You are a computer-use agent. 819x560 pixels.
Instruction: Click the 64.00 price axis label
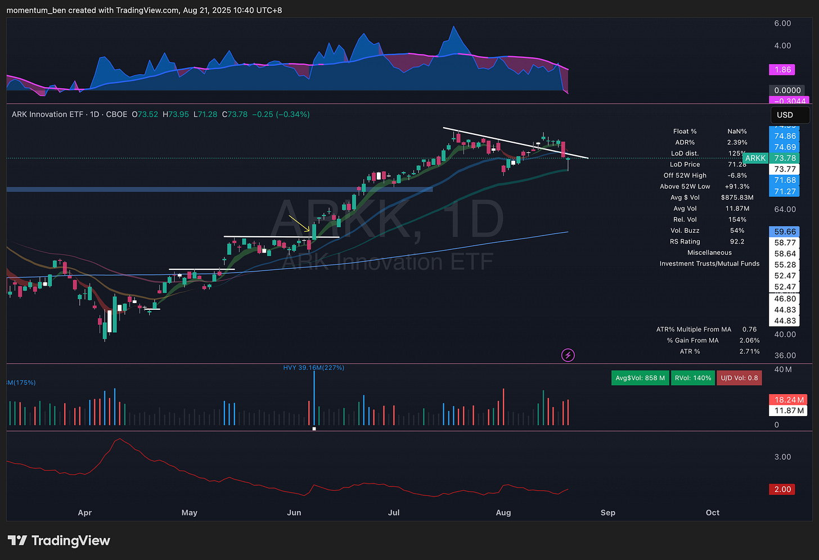coord(785,209)
